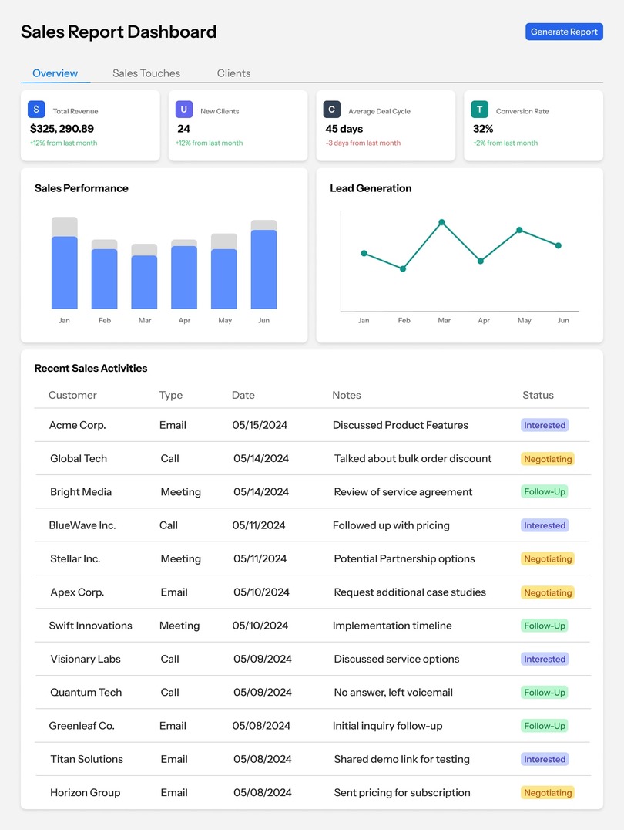Open the Clients tab
624x830 pixels.
point(233,73)
